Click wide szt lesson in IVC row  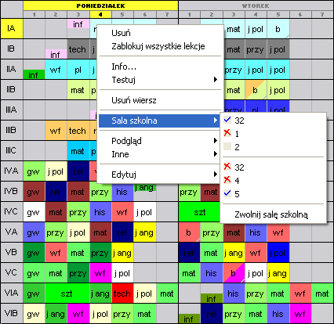200,212
